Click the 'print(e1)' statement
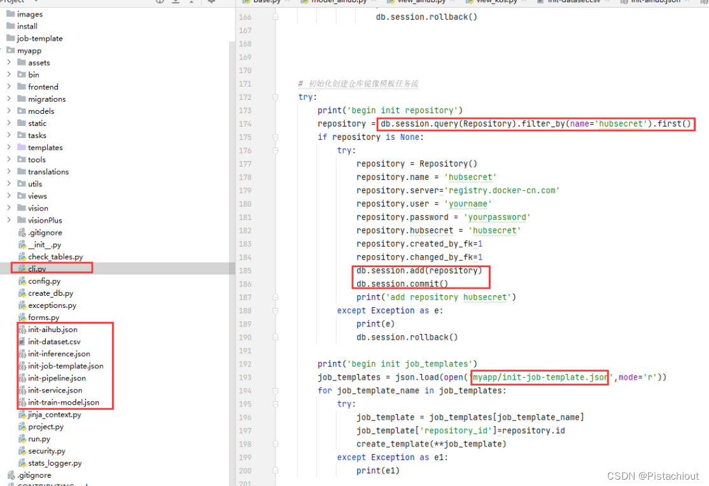 tap(377, 471)
